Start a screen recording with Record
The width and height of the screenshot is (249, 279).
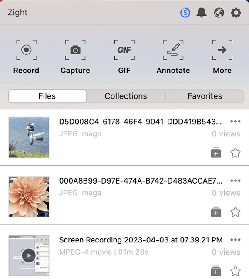coord(26,57)
